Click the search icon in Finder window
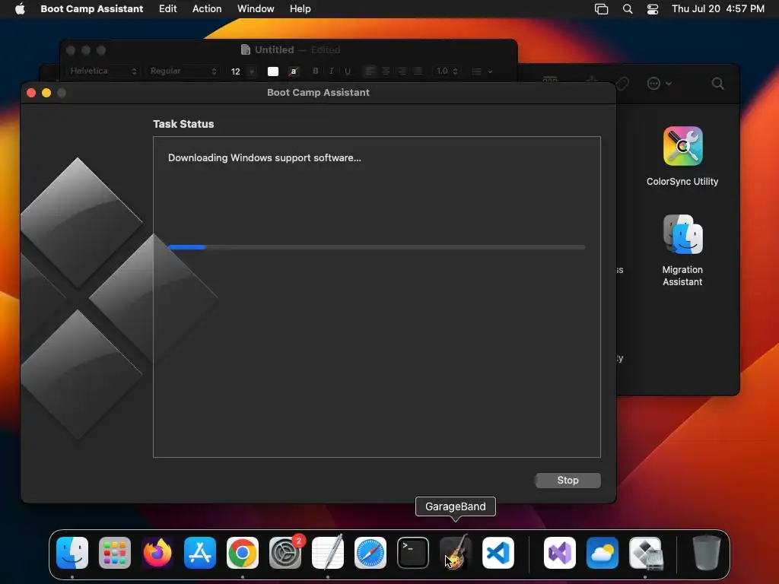 (717, 84)
